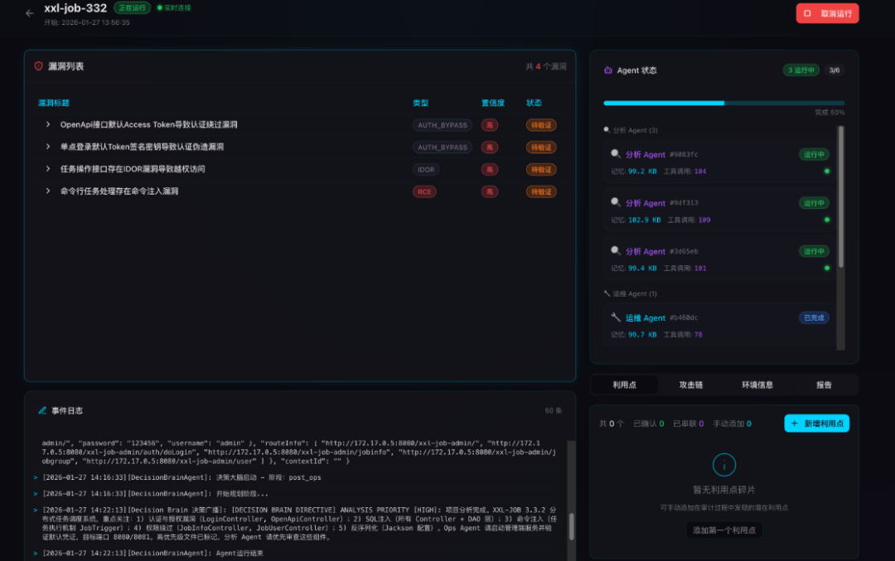The width and height of the screenshot is (895, 561).
Task: Click the IDOR type tag
Action: [x=426, y=170]
